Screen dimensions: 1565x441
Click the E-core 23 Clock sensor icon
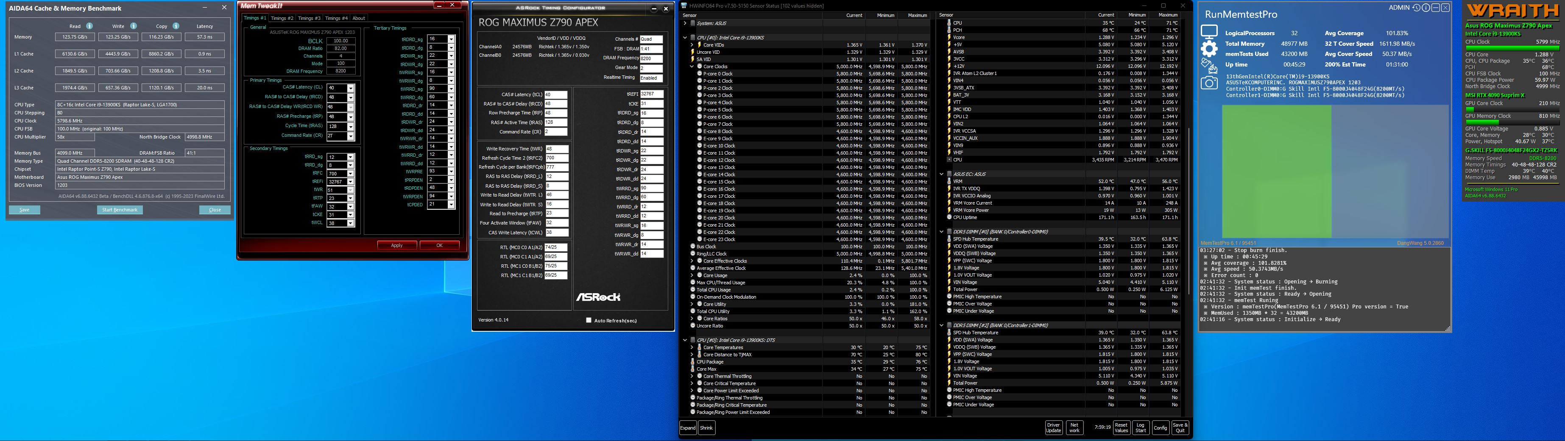[700, 240]
